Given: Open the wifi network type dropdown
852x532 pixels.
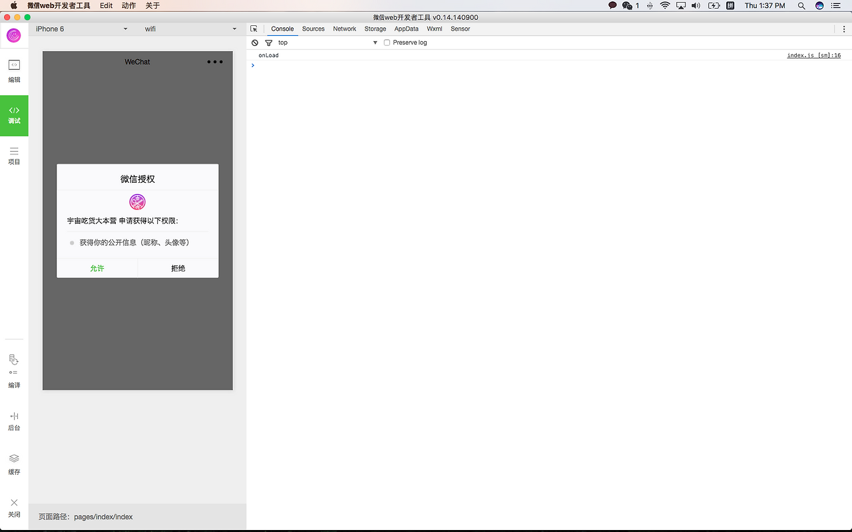Looking at the screenshot, I should coord(190,29).
